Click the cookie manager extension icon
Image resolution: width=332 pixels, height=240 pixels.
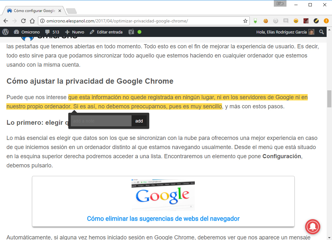pyautogui.click(x=266, y=21)
